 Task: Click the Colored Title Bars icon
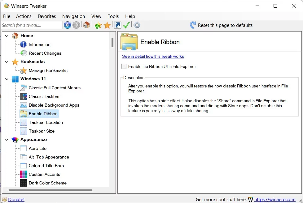pos(23,166)
